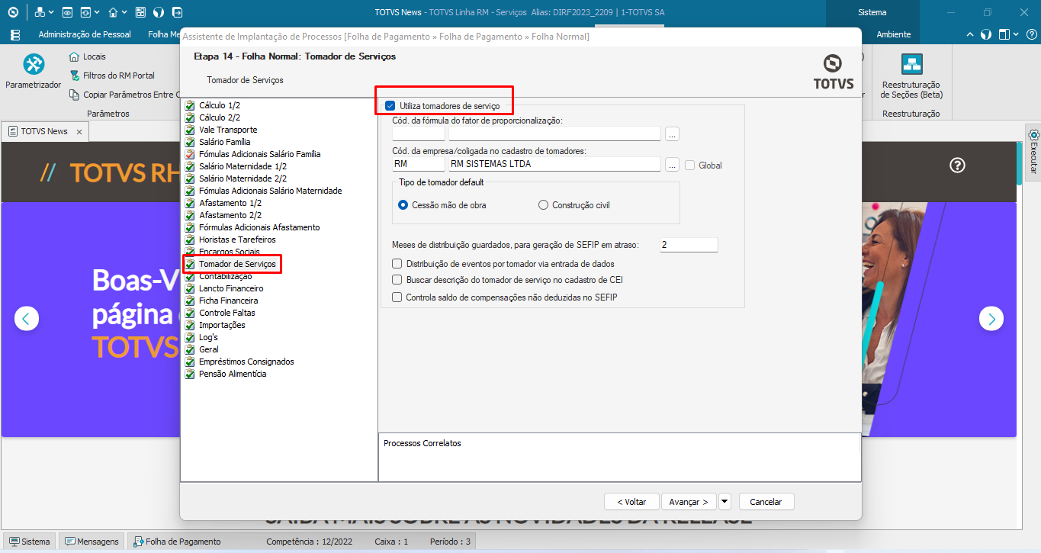Click the fórmula code input field
The width and height of the screenshot is (1041, 553).
[x=418, y=133]
